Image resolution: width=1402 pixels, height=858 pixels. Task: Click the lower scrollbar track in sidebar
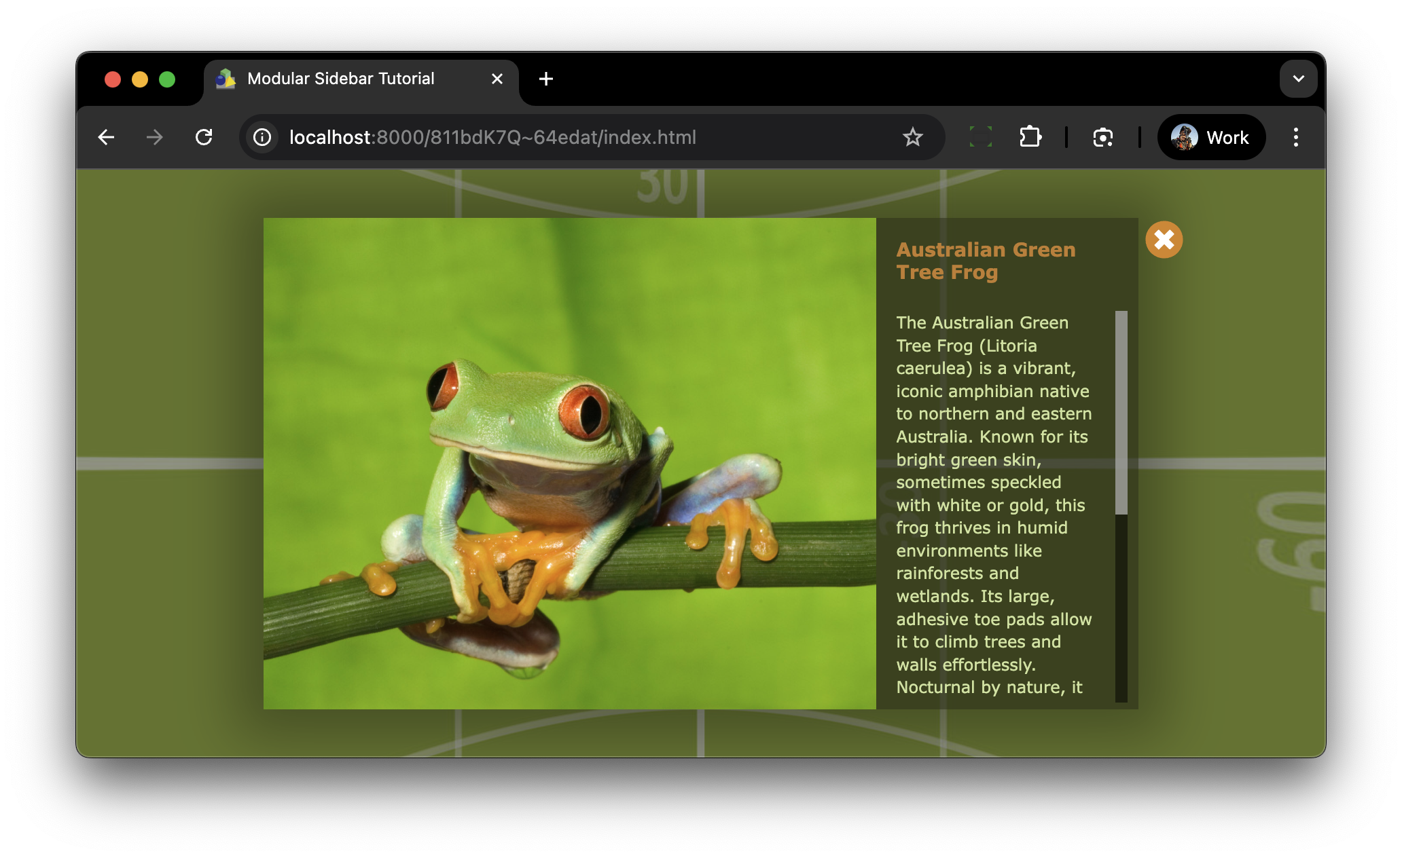[x=1121, y=608]
